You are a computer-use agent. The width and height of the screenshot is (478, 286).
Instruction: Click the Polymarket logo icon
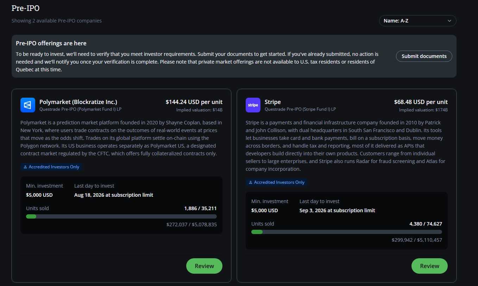pyautogui.click(x=28, y=105)
